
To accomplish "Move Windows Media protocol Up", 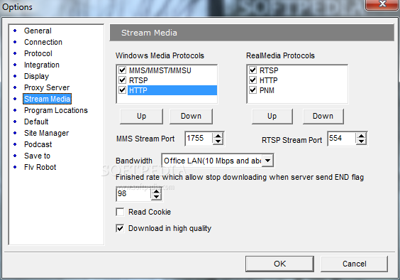I will (x=141, y=117).
